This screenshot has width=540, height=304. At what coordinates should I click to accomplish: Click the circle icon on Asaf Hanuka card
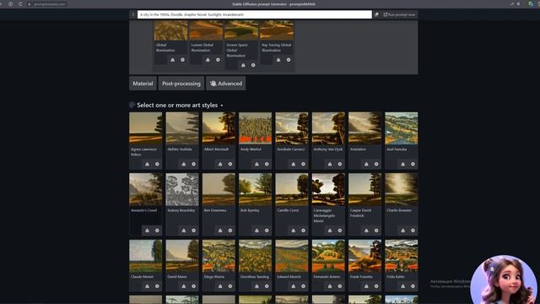[x=413, y=164]
